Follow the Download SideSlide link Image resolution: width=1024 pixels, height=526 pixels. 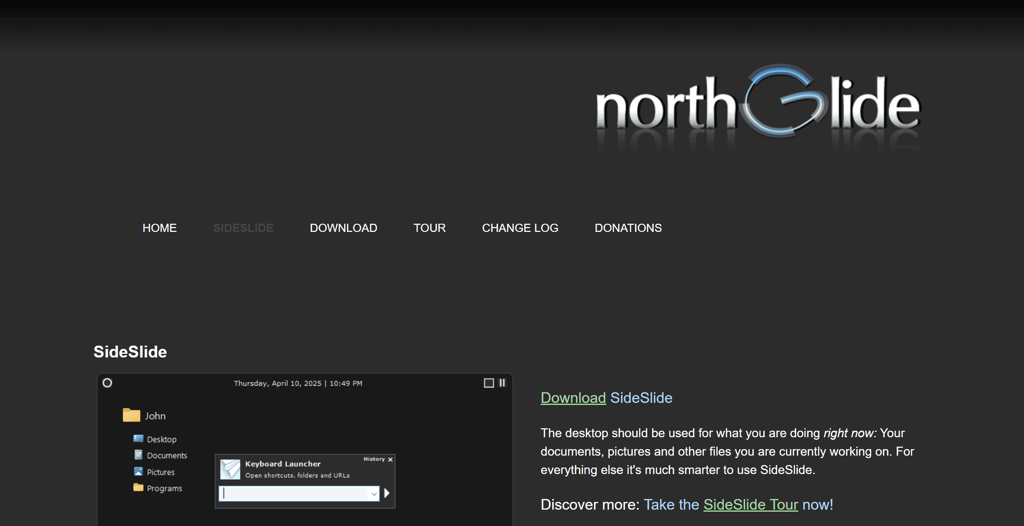pyautogui.click(x=573, y=398)
